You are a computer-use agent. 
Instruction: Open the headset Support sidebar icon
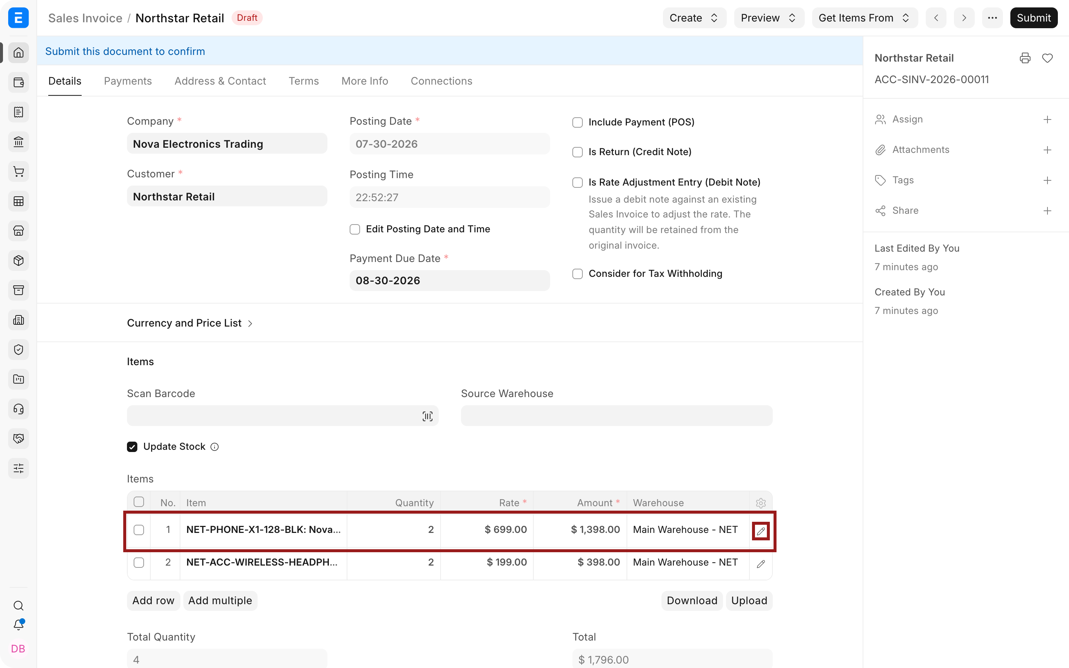(18, 409)
